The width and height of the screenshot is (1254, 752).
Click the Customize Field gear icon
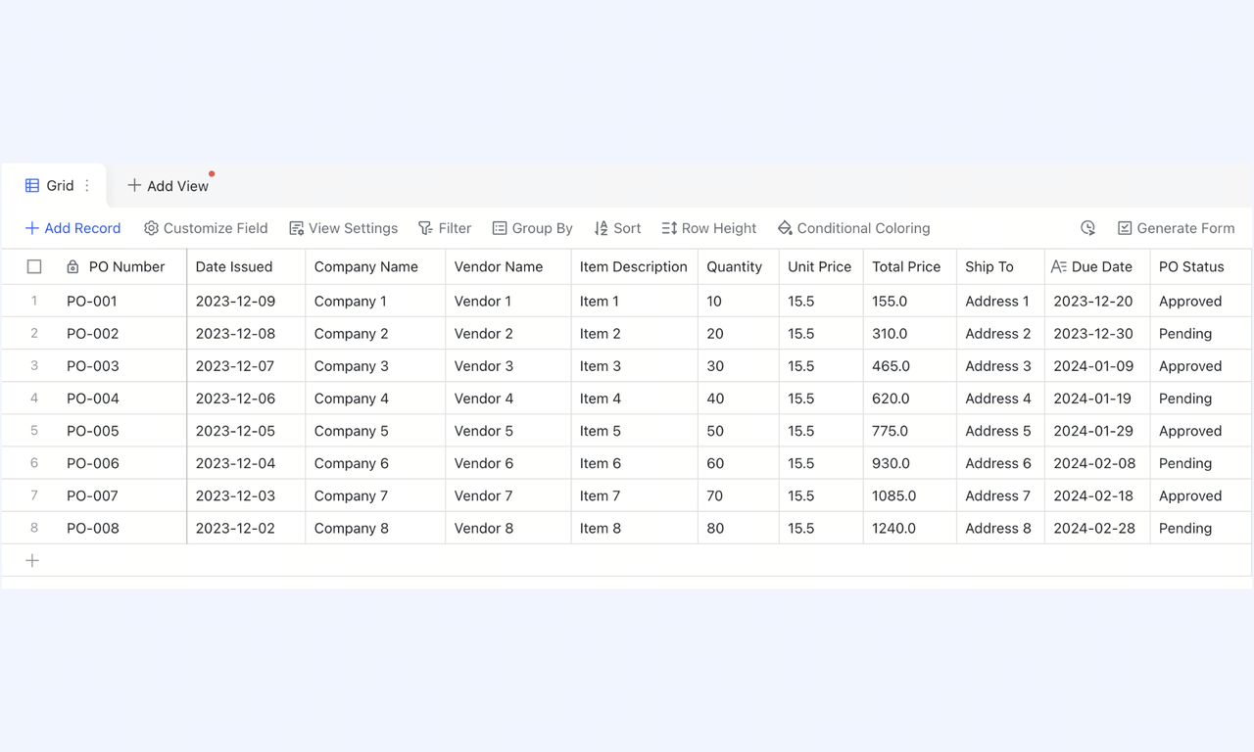[x=151, y=228]
